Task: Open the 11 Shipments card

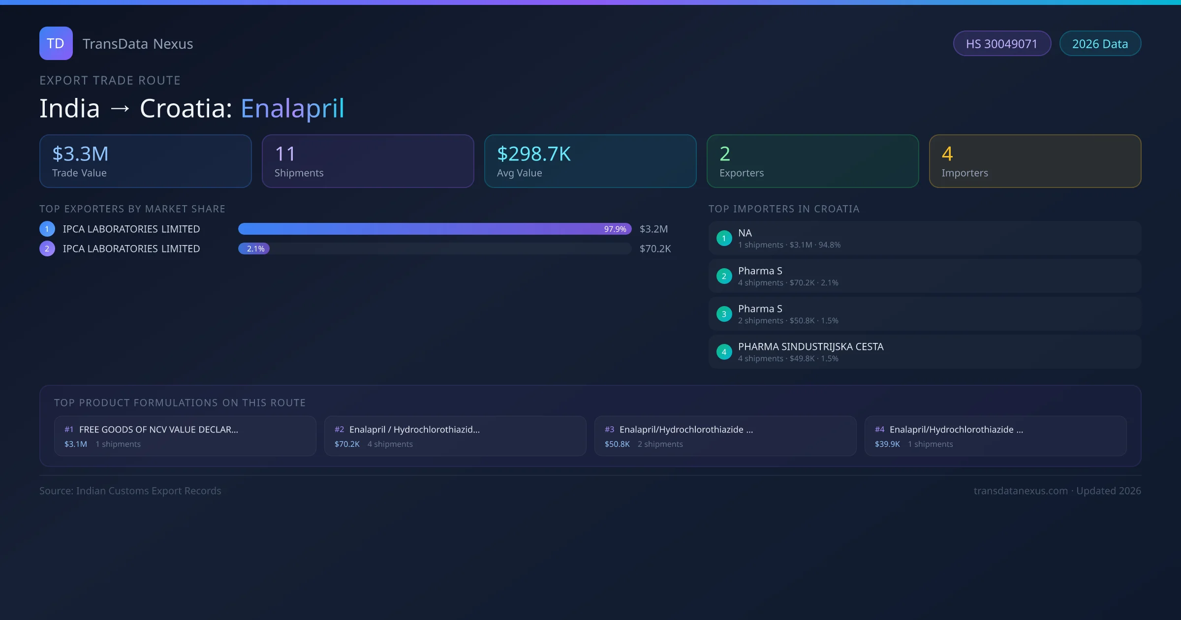Action: 368,161
